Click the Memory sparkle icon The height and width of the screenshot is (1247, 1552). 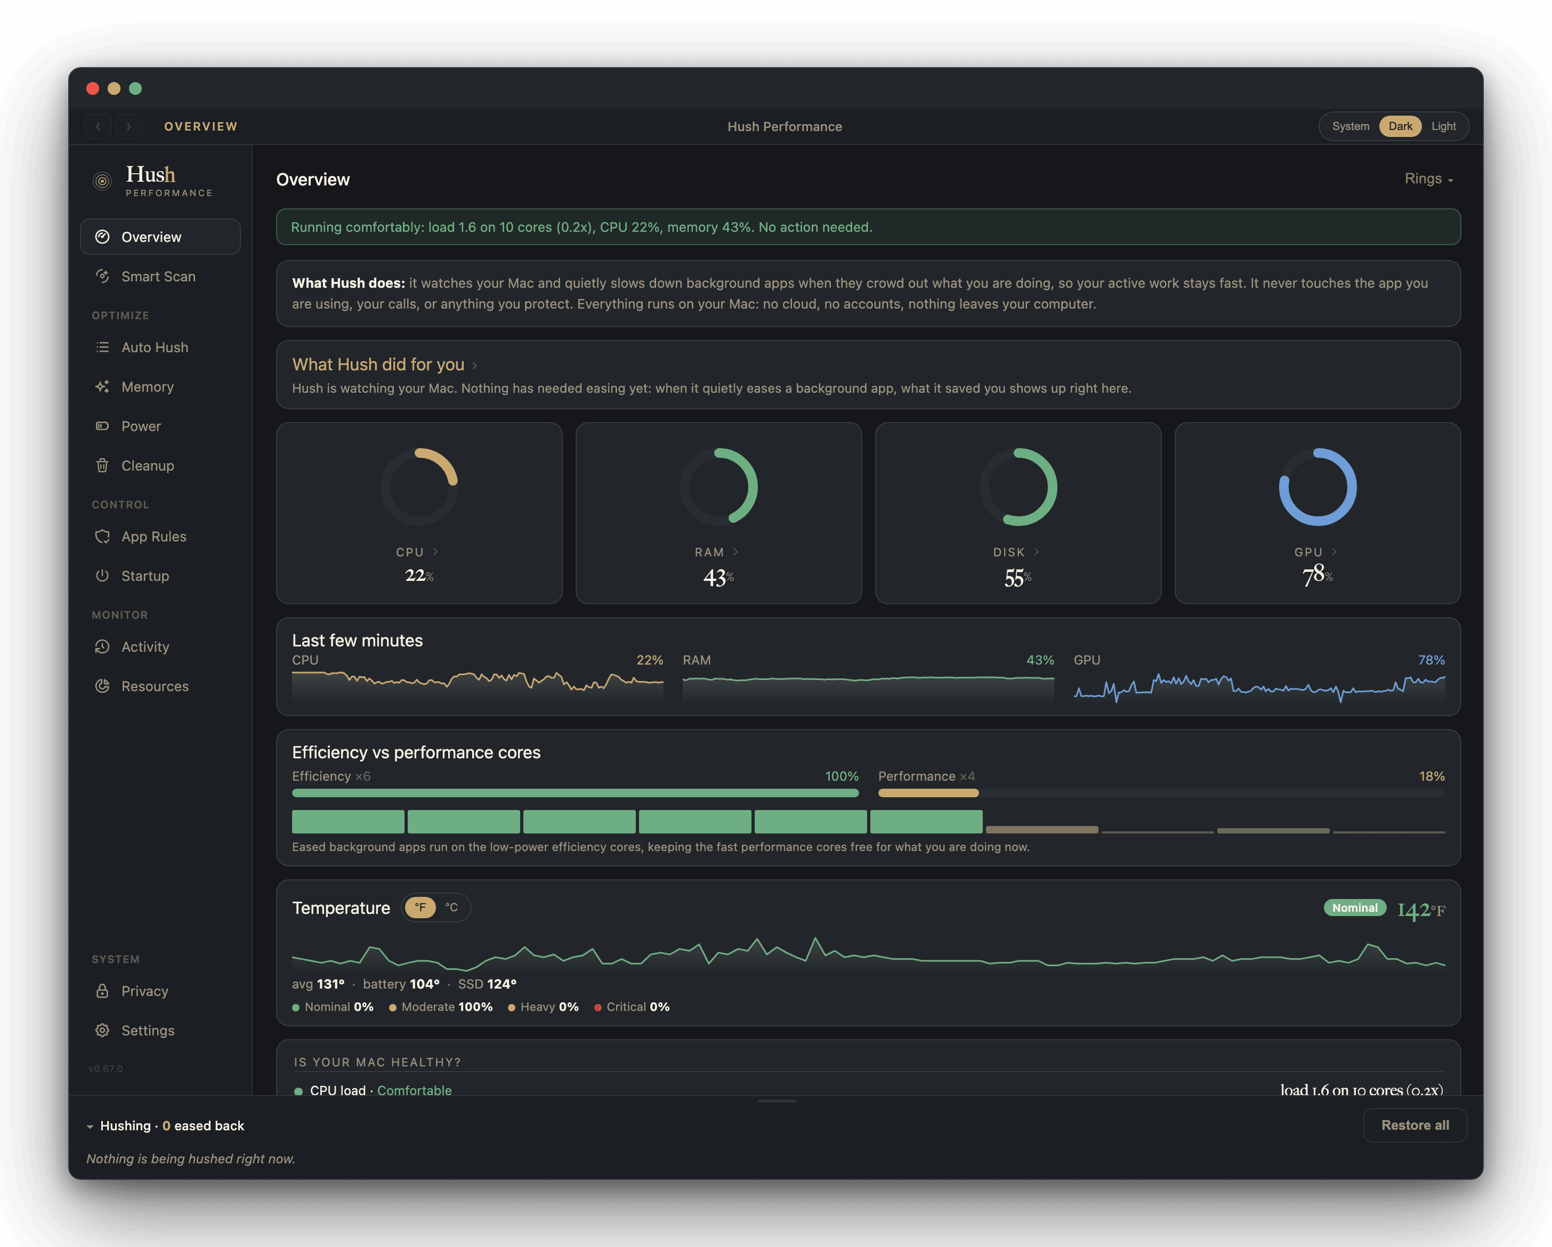(102, 387)
